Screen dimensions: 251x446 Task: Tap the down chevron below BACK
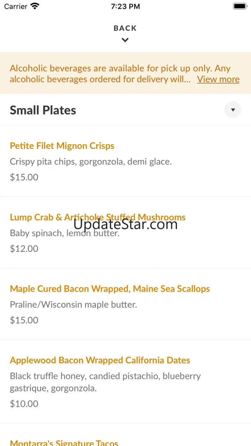[125, 40]
